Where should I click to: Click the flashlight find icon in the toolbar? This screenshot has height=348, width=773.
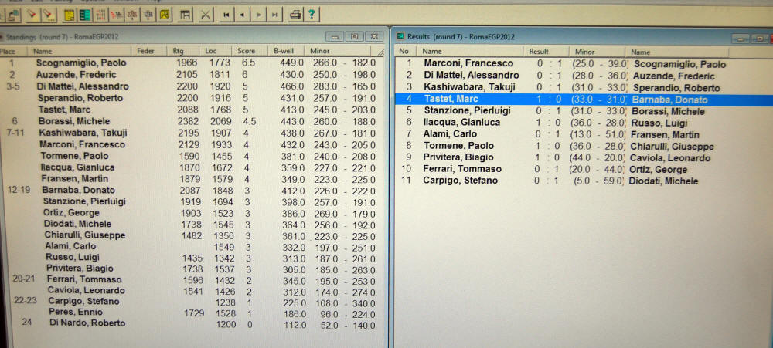[x=32, y=15]
